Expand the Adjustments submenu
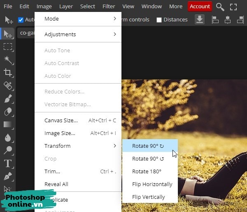 (x=80, y=34)
